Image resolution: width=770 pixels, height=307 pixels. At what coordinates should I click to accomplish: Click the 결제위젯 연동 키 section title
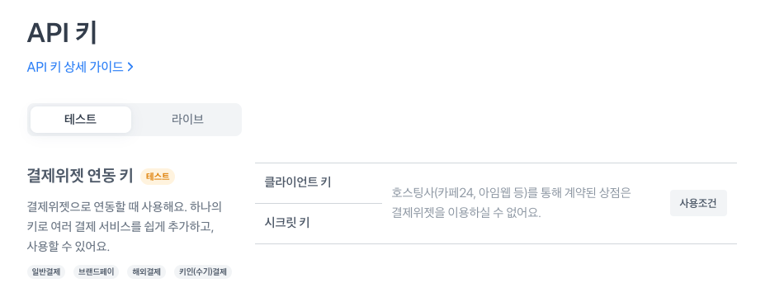point(80,177)
